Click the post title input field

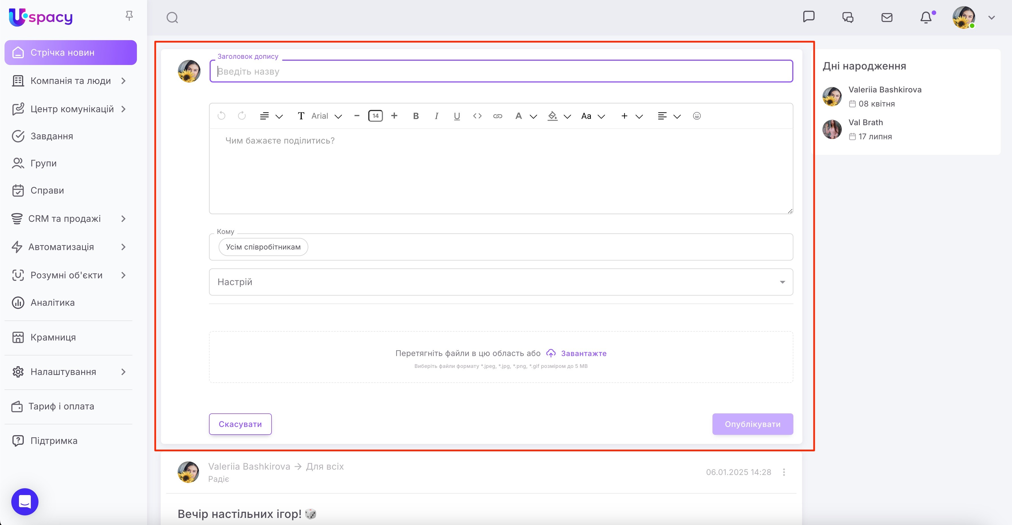click(501, 71)
